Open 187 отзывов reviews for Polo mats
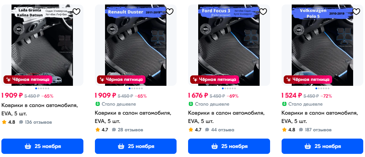Image resolution: width=365 pixels, height=157 pixels. 315,130
